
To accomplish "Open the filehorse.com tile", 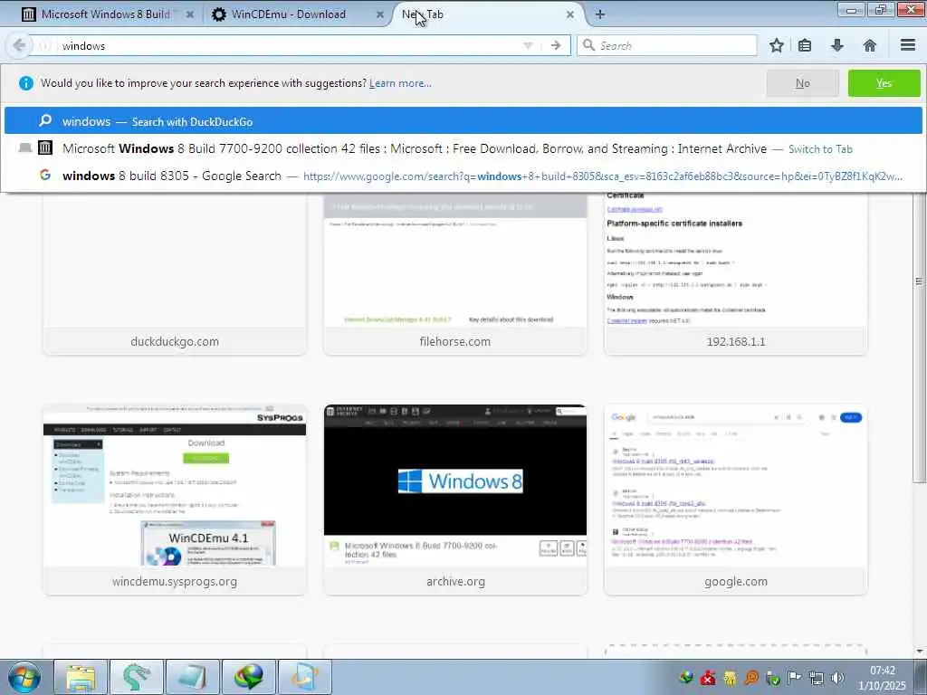I will coord(455,275).
